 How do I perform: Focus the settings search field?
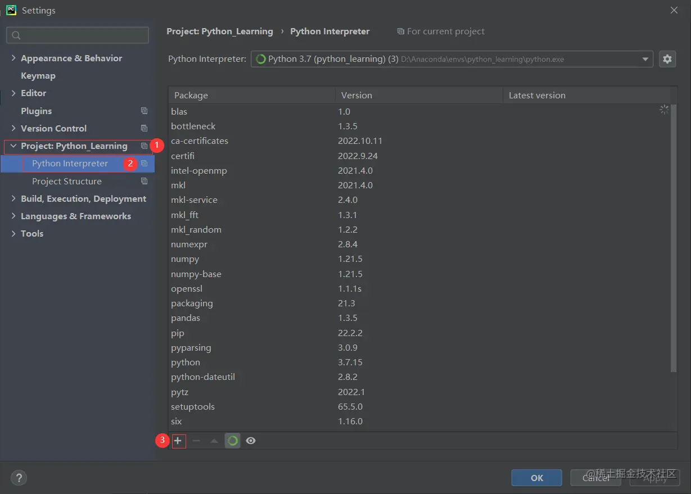pyautogui.click(x=78, y=35)
